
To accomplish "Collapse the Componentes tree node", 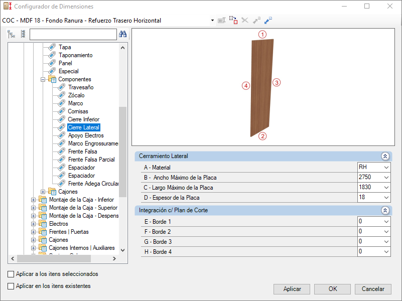I will 43,79.
